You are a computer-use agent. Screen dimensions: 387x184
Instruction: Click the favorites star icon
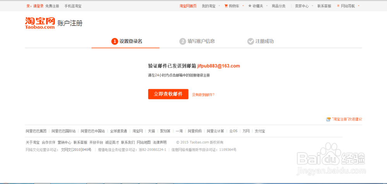[x=250, y=6]
